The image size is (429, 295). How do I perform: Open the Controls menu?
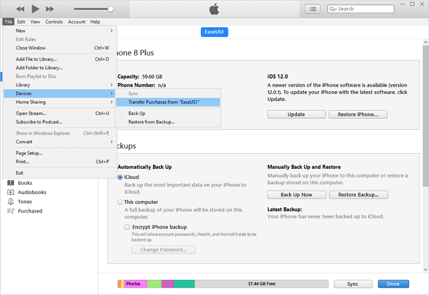54,22
